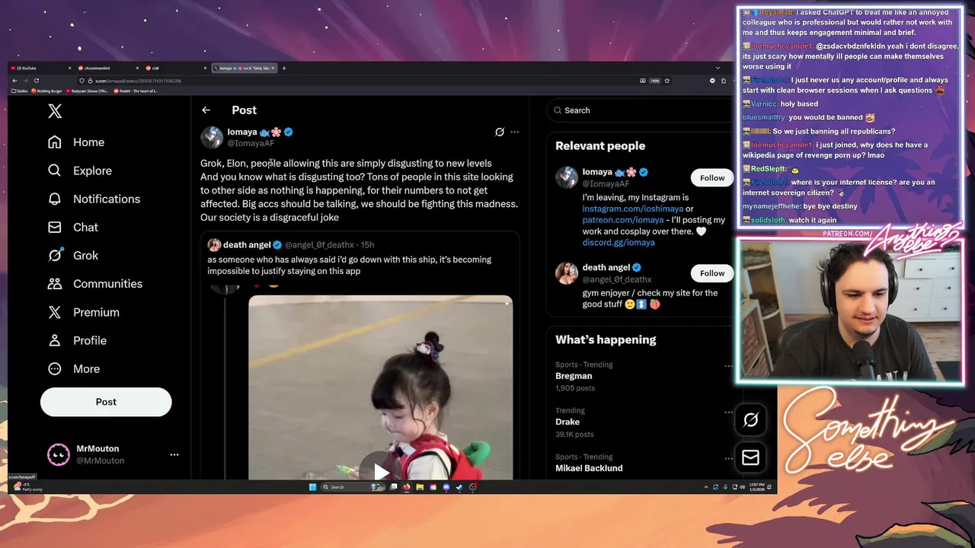Open the Windows Start menu
The height and width of the screenshot is (548, 975).
tap(312, 487)
